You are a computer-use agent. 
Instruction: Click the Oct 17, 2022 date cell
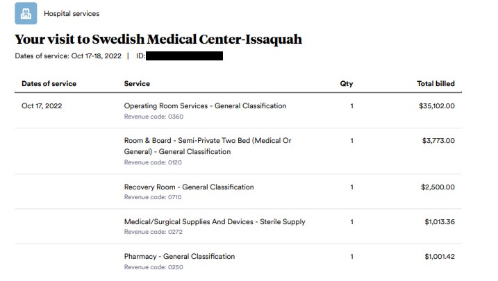42,106
